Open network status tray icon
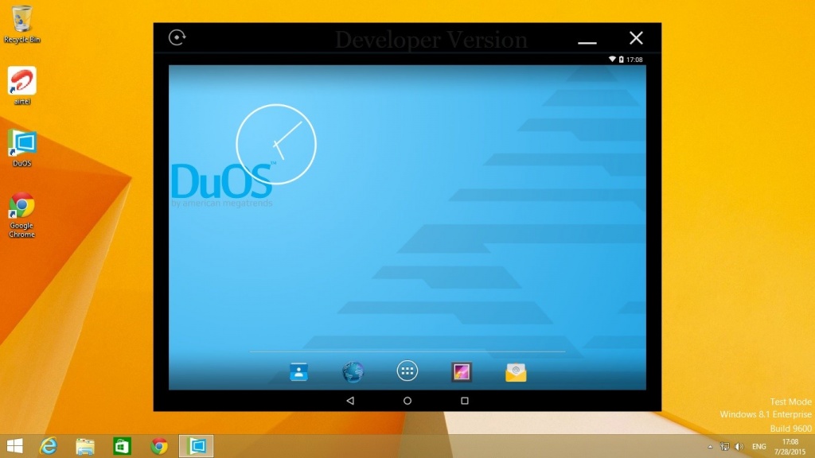The image size is (815, 458). coord(724,447)
